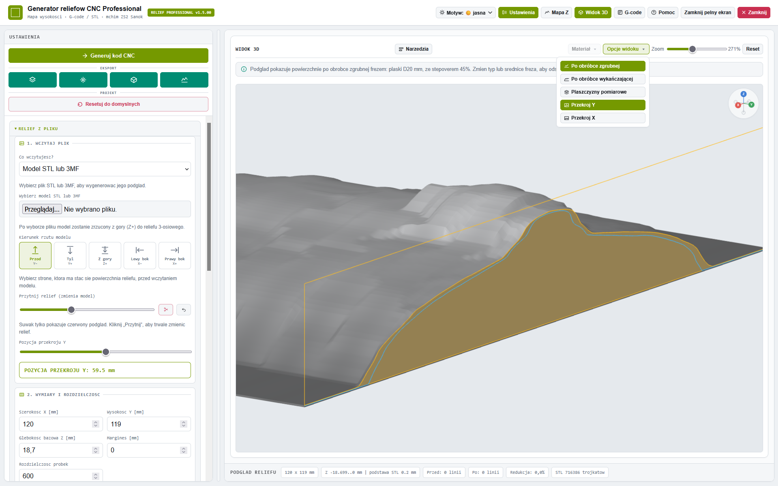Viewport: 778px width, 486px height.
Task: Click the chart-line export icon button
Action: (184, 80)
